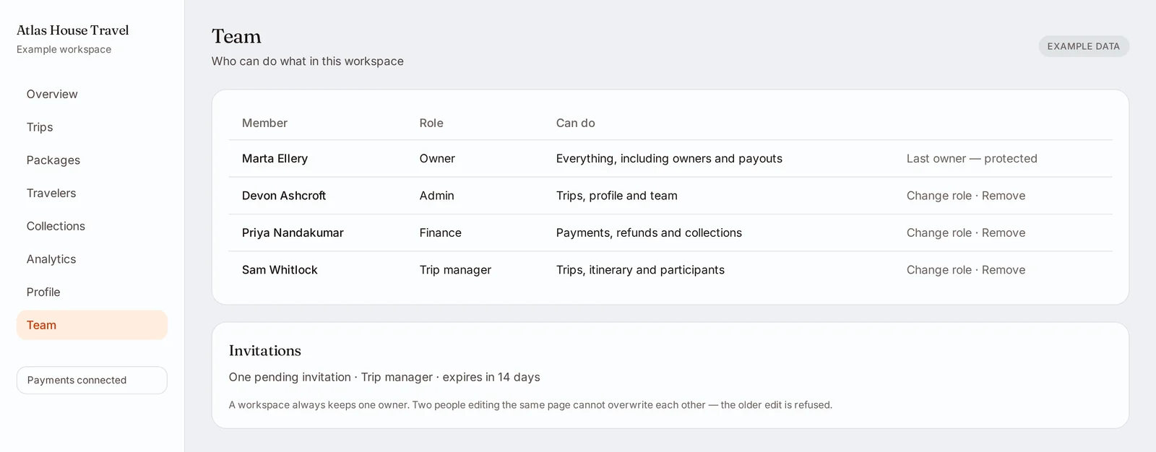Screen dimensions: 1156x452
Task: Remove Priya Nandakumar from the team
Action: (x=1004, y=232)
